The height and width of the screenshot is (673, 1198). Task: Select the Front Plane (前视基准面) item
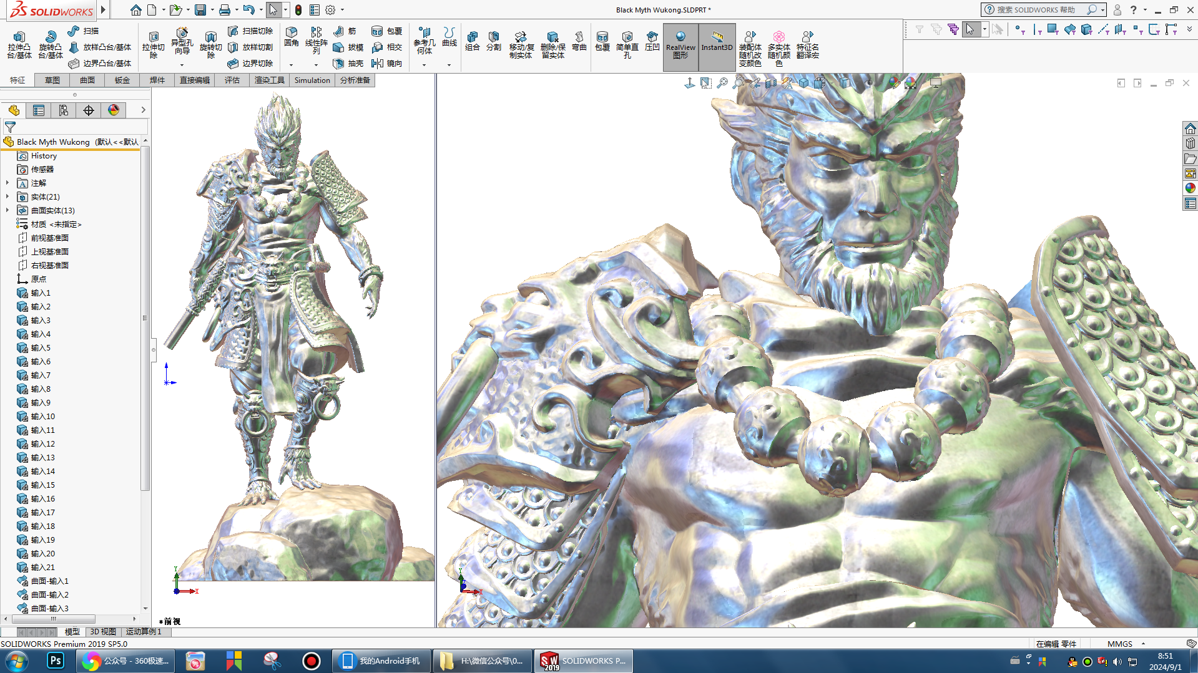(x=42, y=238)
